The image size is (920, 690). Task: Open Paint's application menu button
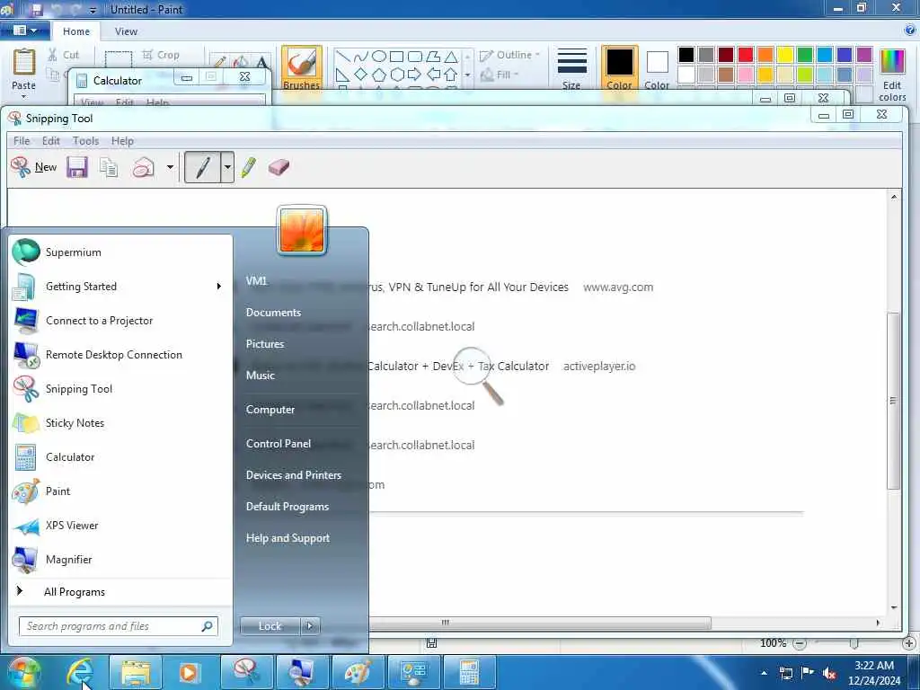24,31
